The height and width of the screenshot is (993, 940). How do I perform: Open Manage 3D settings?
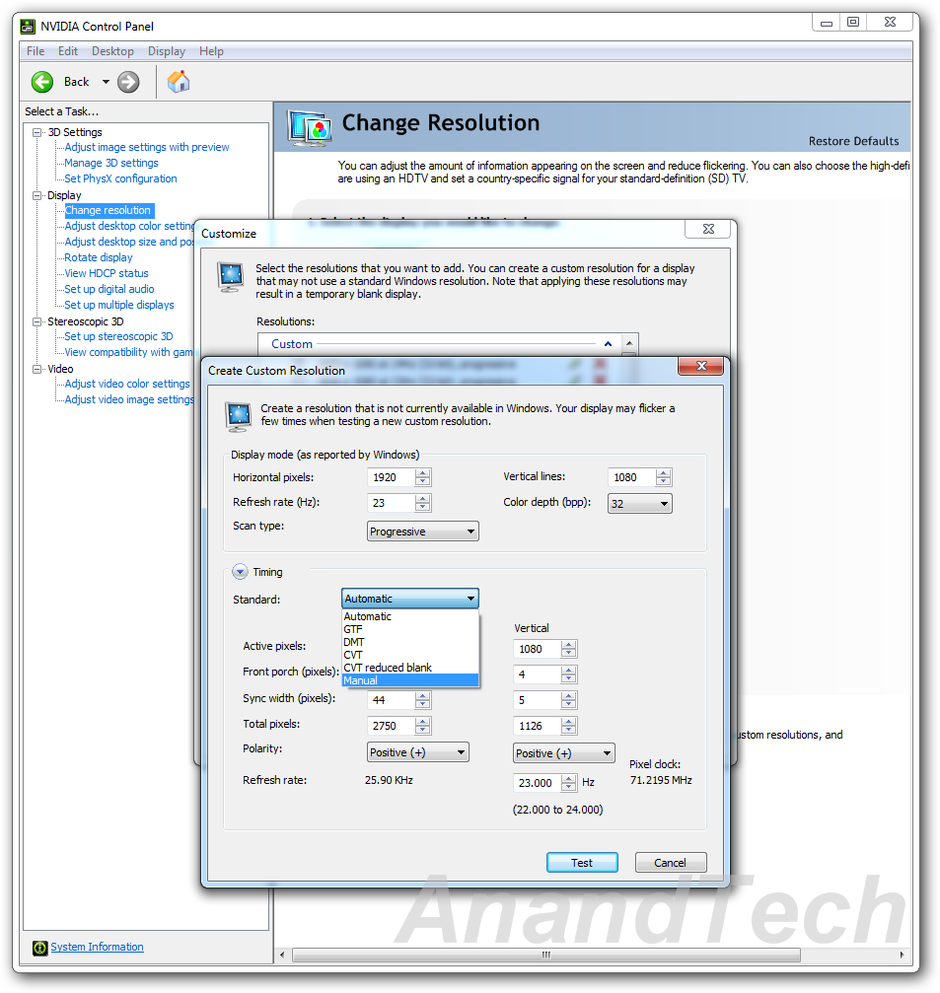111,163
